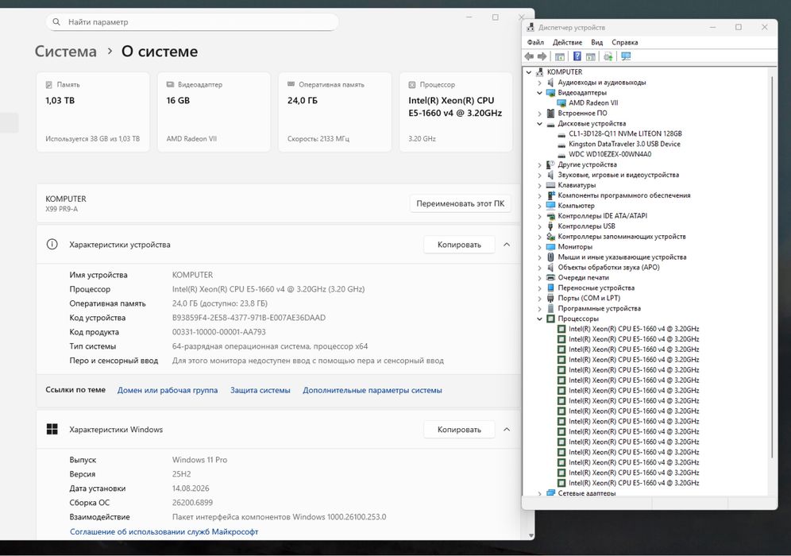The width and height of the screenshot is (791, 556).
Task: Expand Звуковые, игровые и видеоустройства
Action: click(539, 175)
